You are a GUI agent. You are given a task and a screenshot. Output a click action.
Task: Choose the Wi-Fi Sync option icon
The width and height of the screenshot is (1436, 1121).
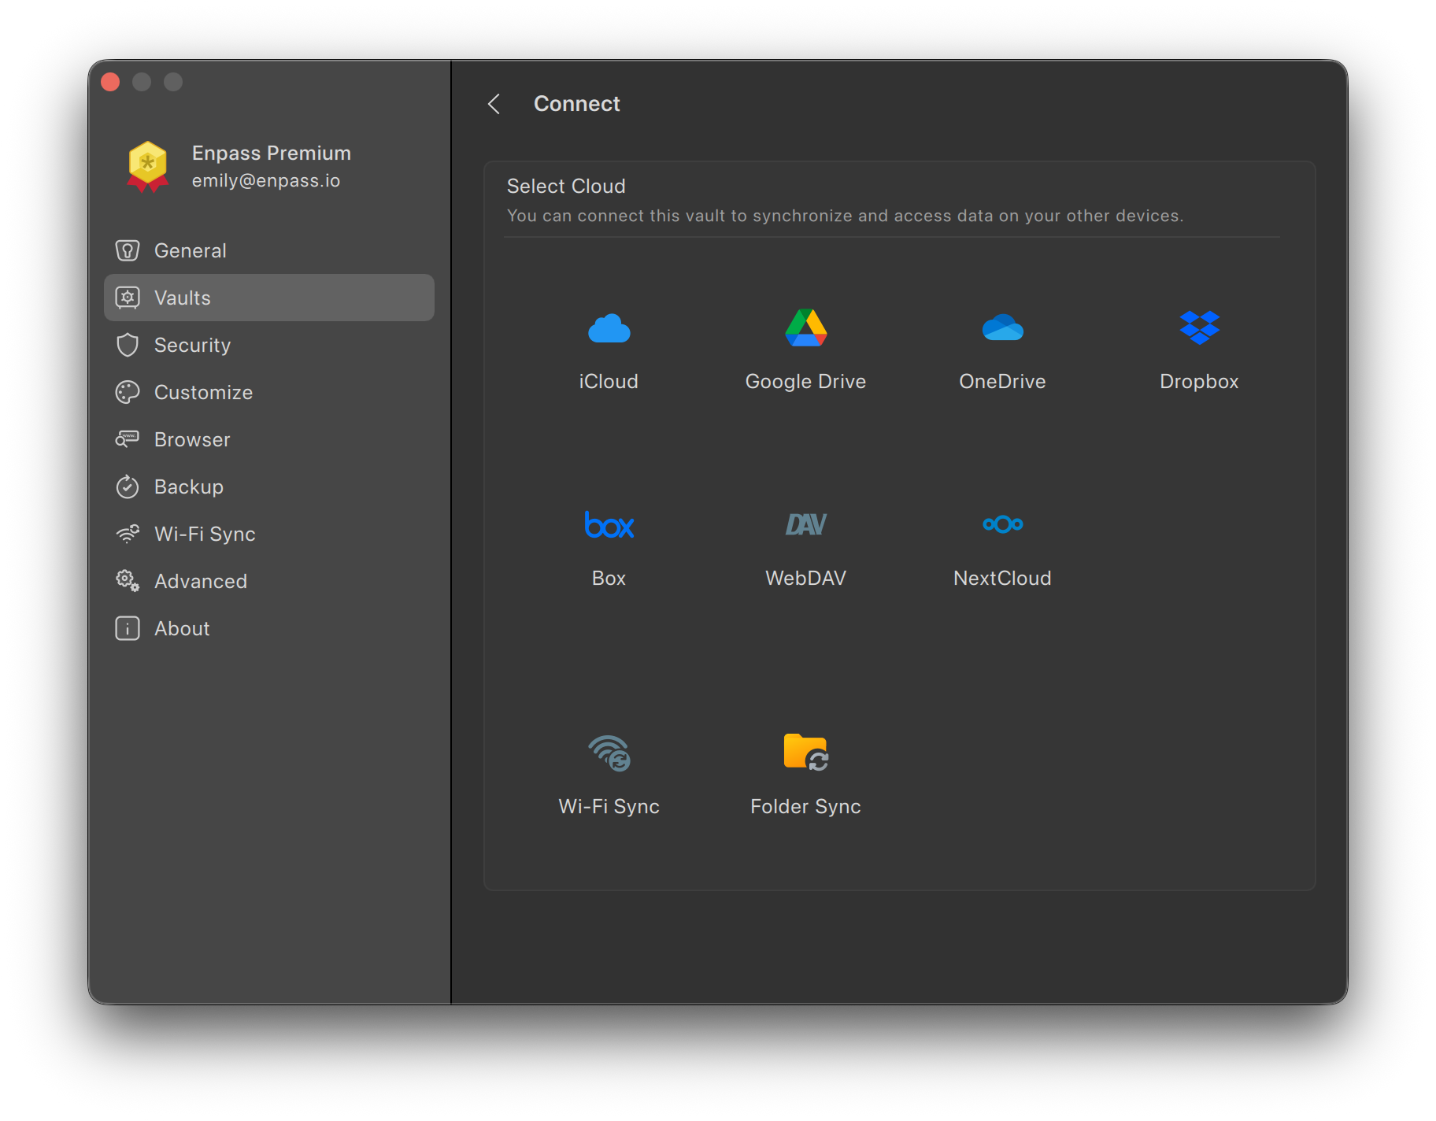point(609,753)
